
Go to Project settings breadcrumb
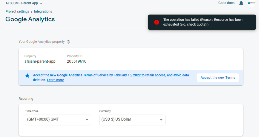17,11
